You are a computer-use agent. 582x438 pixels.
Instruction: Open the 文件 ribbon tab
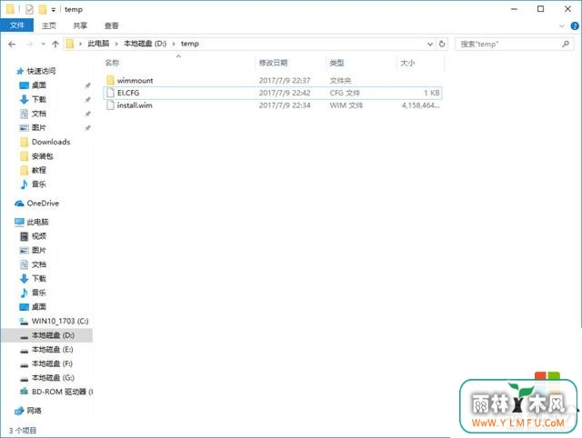17,25
